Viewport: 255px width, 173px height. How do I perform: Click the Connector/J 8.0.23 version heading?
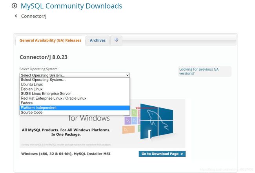click(x=44, y=57)
